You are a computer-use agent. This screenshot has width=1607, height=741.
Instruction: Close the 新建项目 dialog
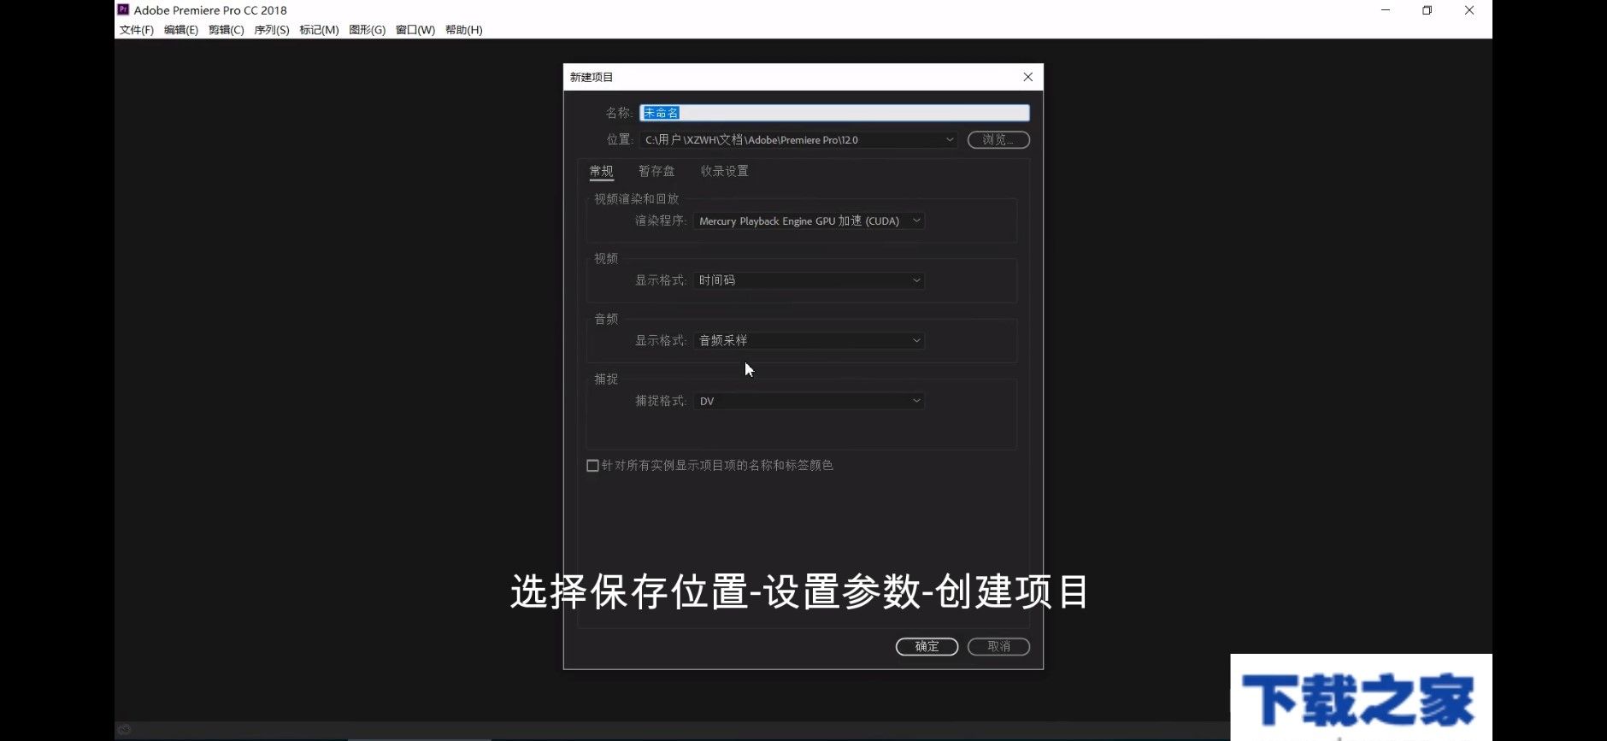point(1027,77)
